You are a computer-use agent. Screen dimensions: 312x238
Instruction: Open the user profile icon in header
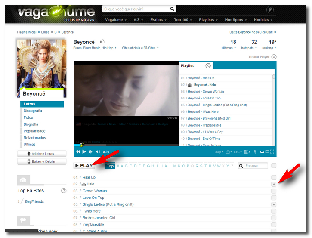point(270,9)
